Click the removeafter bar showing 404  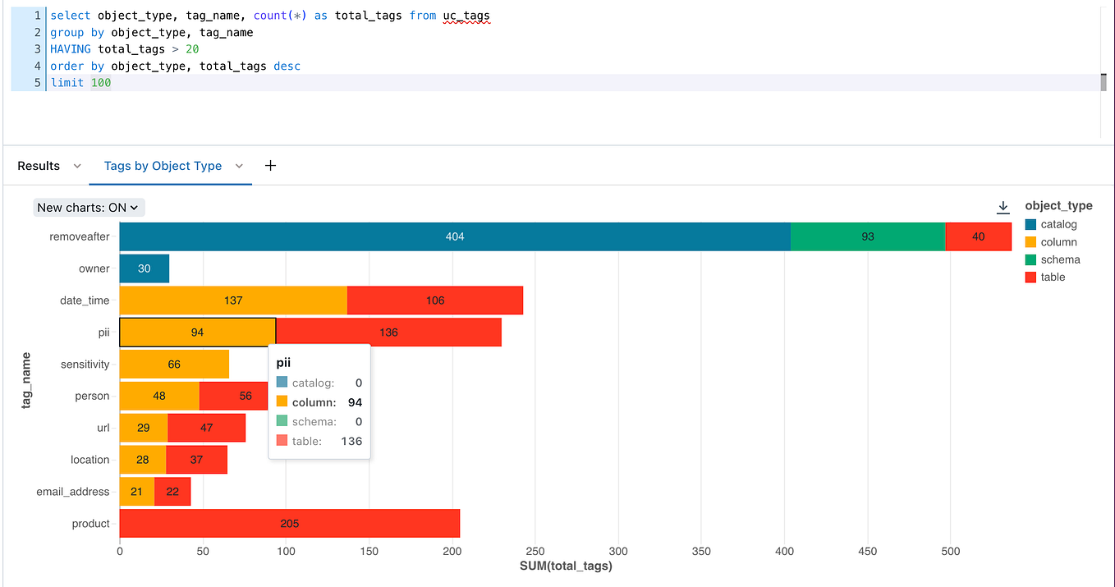coord(455,236)
